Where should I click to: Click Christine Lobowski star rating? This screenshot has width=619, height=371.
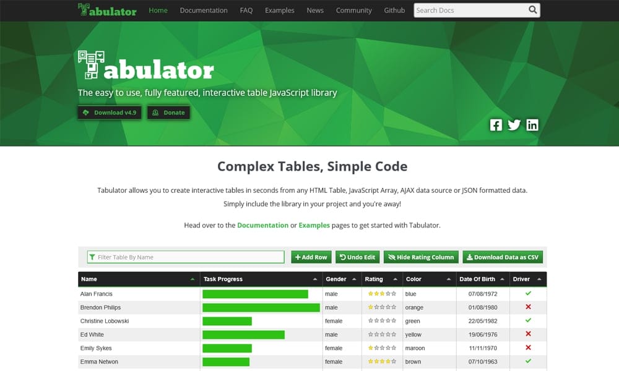click(x=382, y=321)
